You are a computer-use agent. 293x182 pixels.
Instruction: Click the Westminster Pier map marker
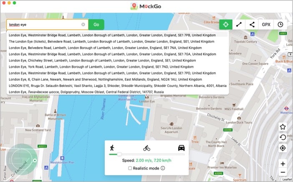(62, 158)
